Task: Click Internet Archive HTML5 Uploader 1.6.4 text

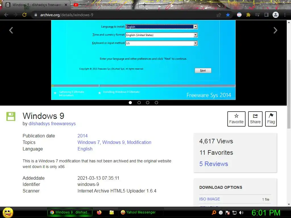Action: (x=117, y=191)
